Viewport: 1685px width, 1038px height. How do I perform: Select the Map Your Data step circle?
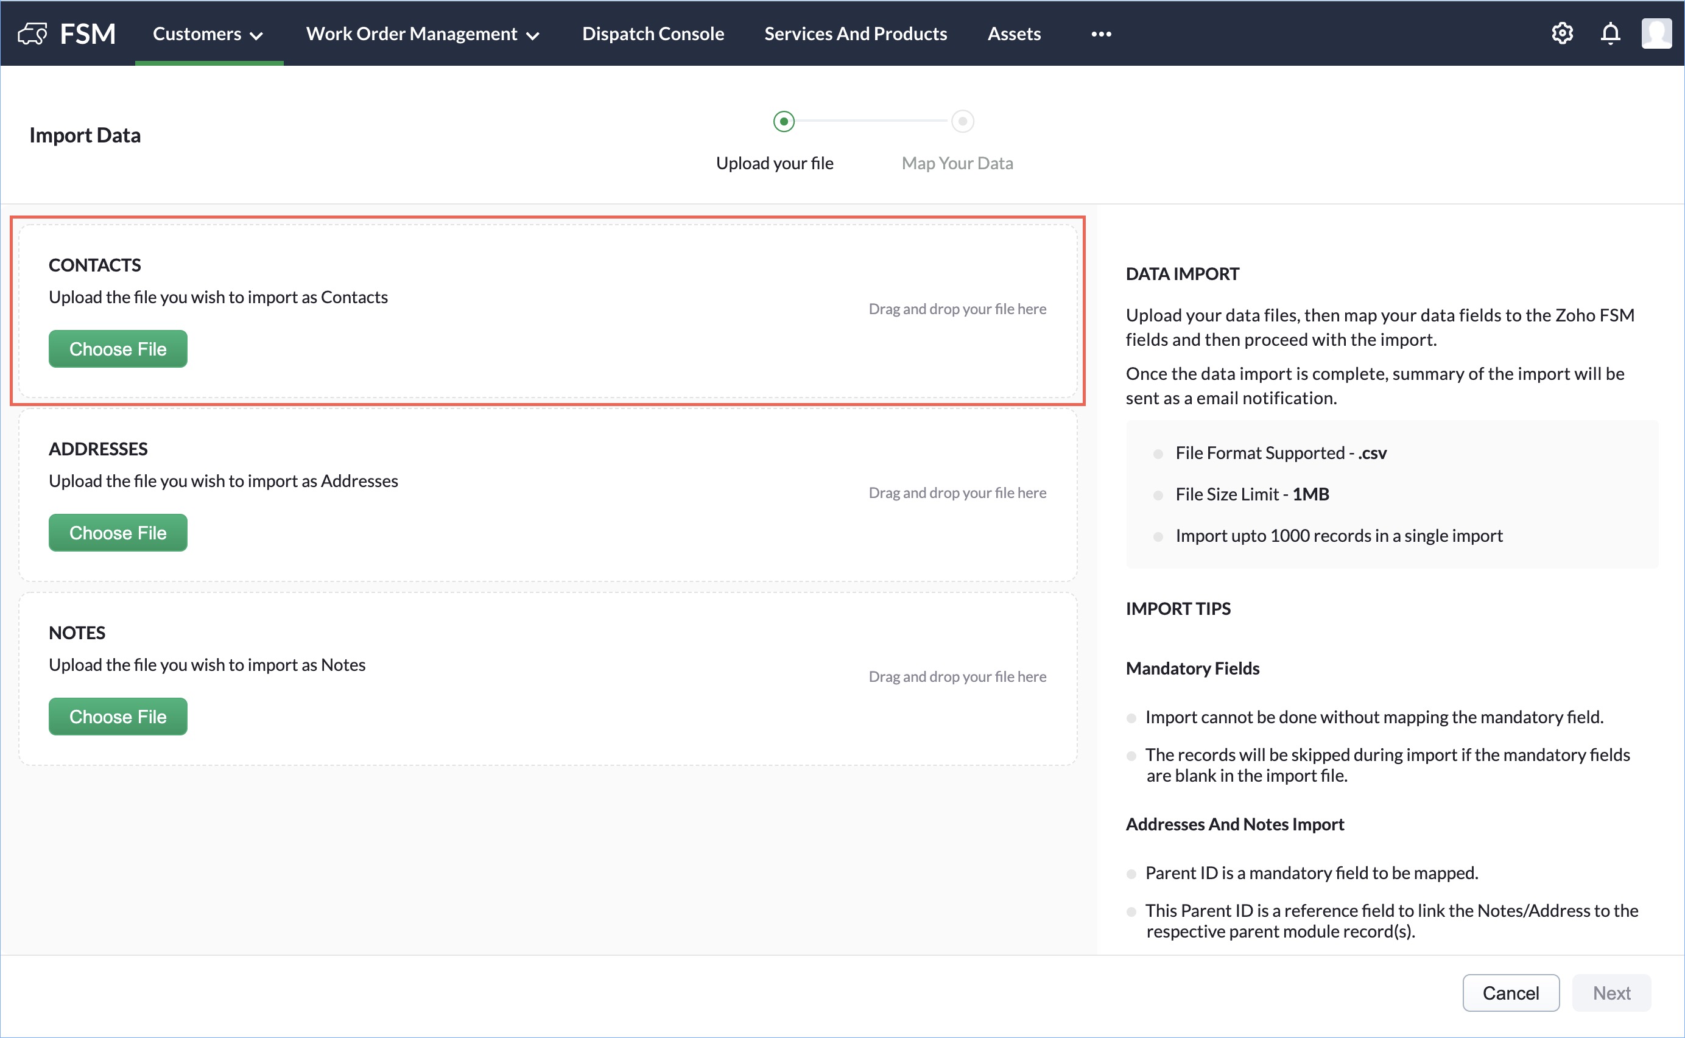click(962, 122)
